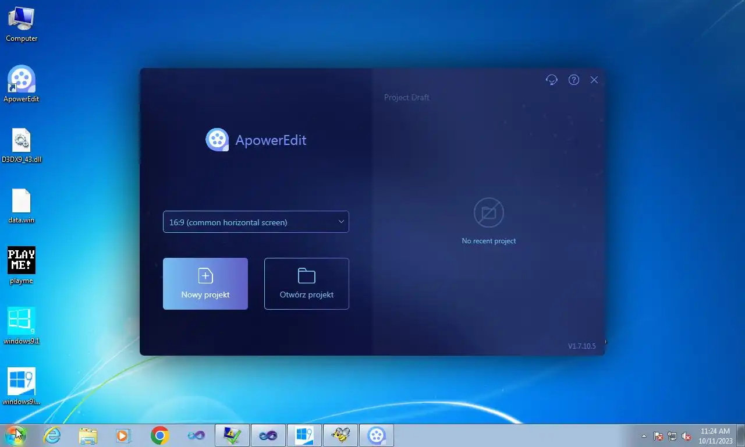Open the taskbar clock showing 11:24 AM
745x447 pixels.
point(715,435)
